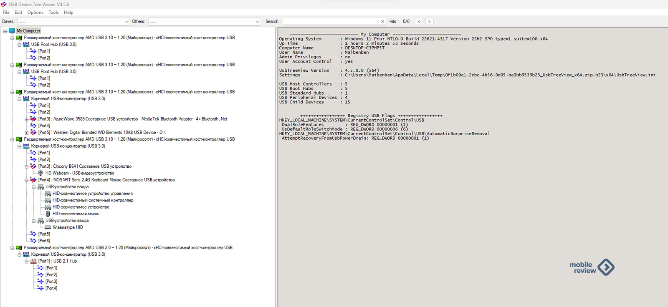Click the USB Device Tree Viewer title icon
668x307 pixels.
pyautogui.click(x=4, y=4)
